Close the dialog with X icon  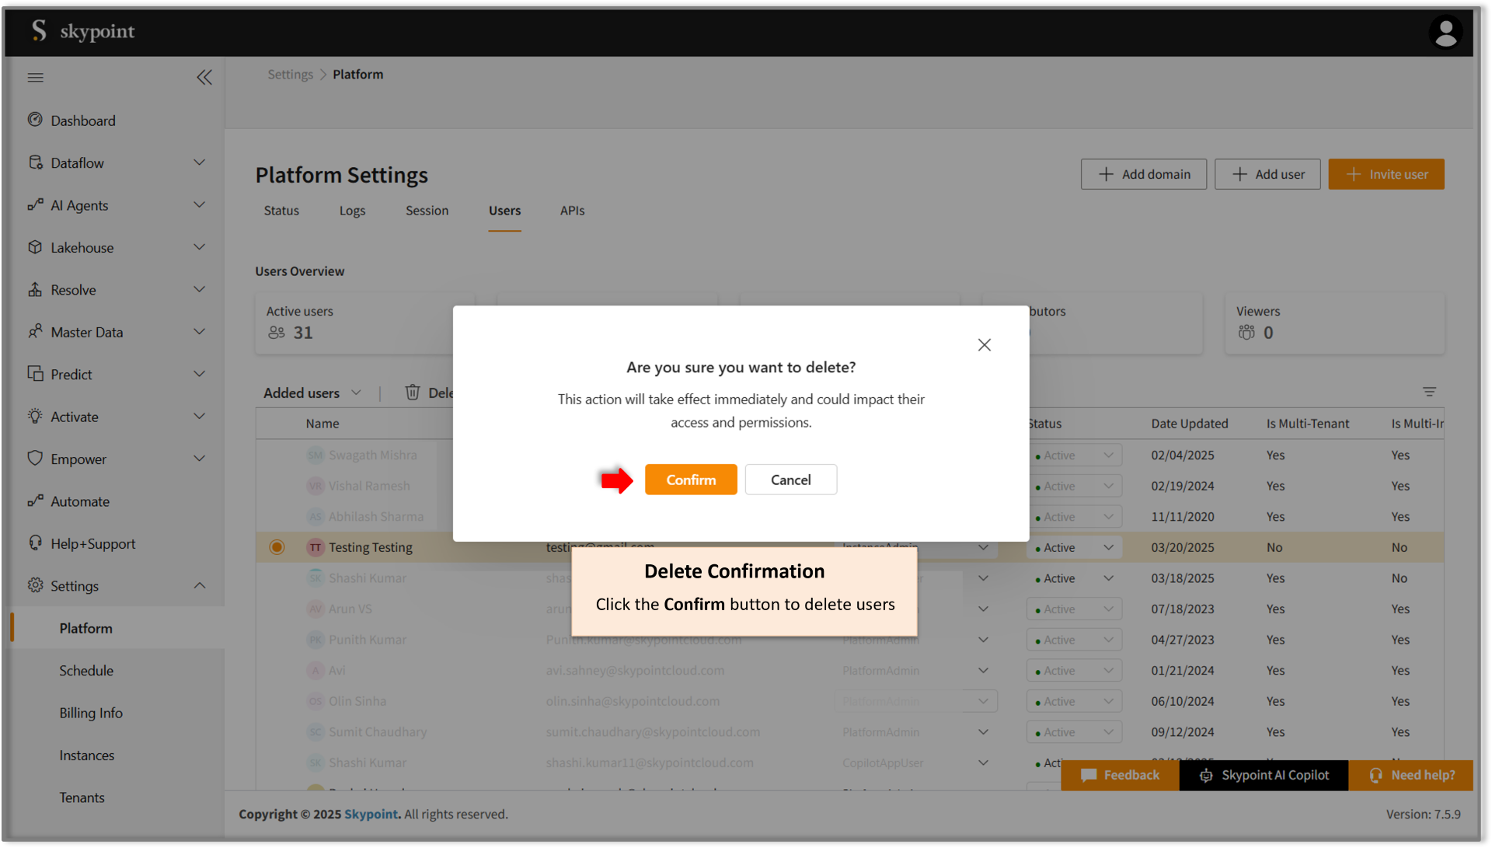pos(984,344)
